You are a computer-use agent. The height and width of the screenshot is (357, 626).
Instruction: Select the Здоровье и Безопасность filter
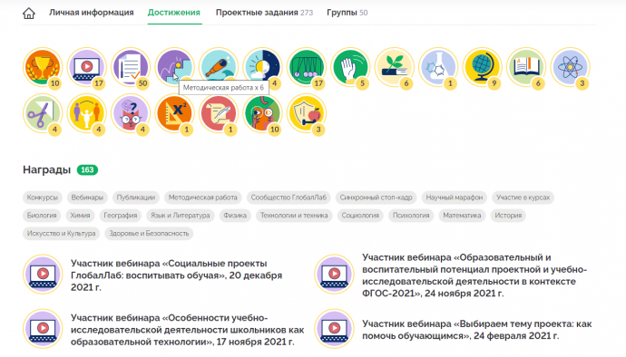tap(149, 234)
